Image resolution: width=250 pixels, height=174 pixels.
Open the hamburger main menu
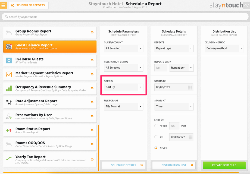[3, 5]
